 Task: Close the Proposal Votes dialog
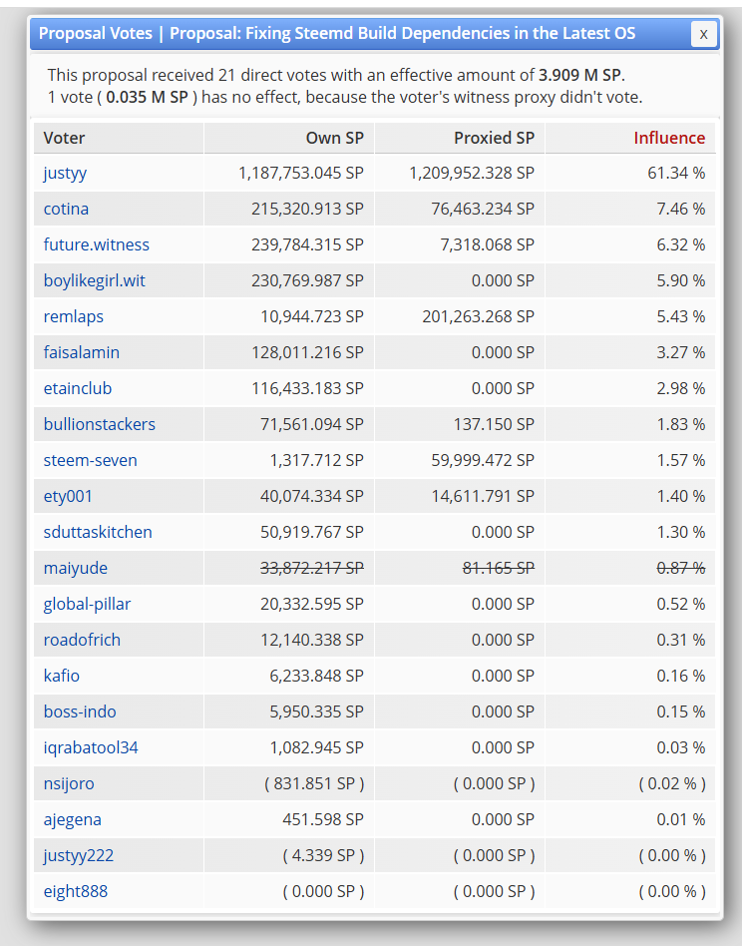[703, 34]
